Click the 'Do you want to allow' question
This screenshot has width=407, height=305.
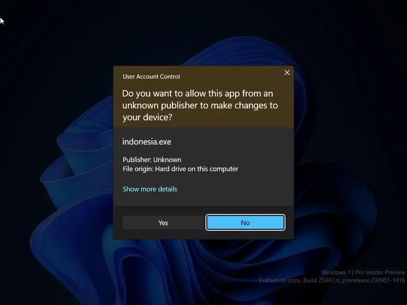click(200, 105)
